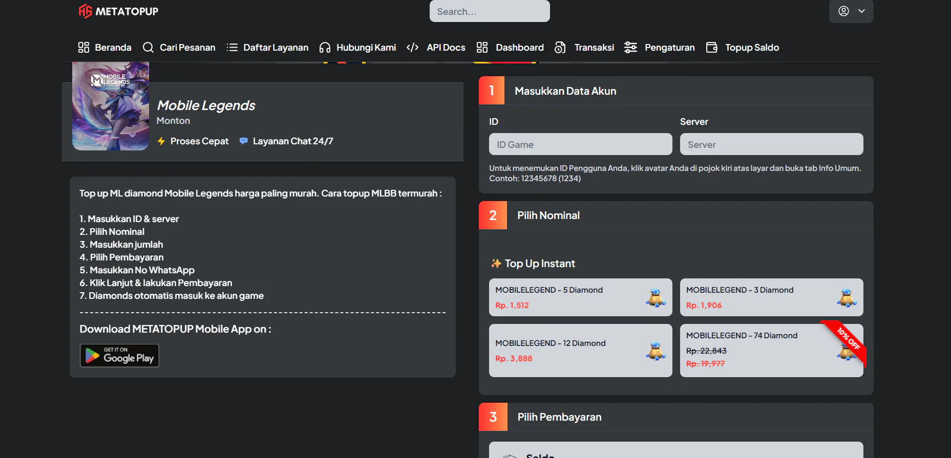Click the Masukkan Data Akun heading
Viewport: 951px width, 458px height.
pyautogui.click(x=565, y=91)
